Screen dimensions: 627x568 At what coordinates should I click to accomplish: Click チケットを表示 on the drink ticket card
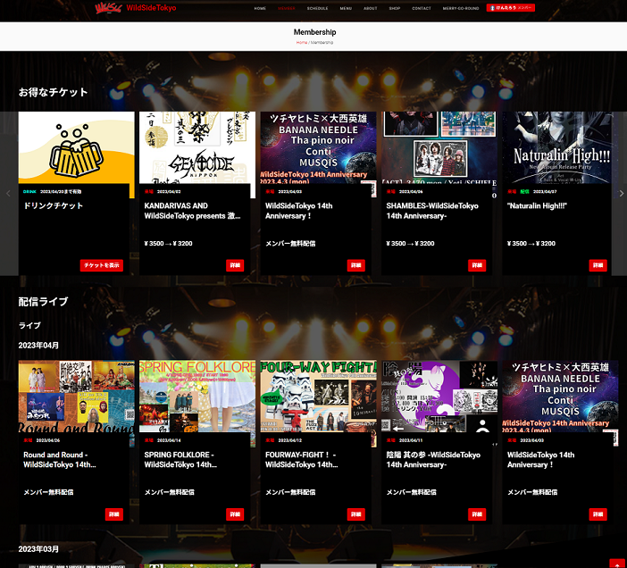[102, 265]
